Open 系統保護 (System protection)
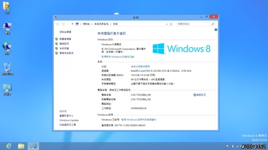 pyautogui.click(x=64, y=48)
